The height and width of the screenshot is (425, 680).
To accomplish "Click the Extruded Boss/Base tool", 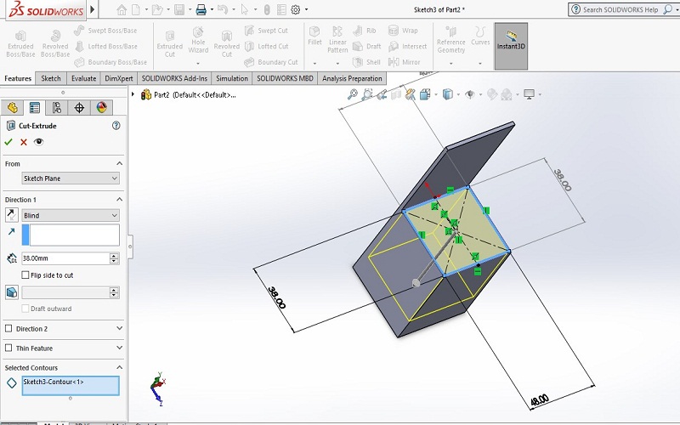I will tap(20, 44).
